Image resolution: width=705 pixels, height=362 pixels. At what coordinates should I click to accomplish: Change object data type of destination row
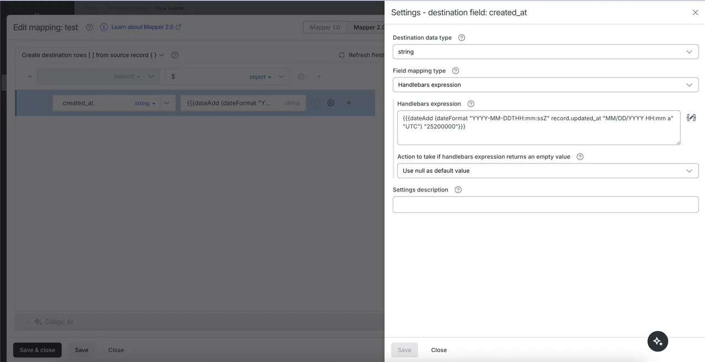[x=127, y=77]
